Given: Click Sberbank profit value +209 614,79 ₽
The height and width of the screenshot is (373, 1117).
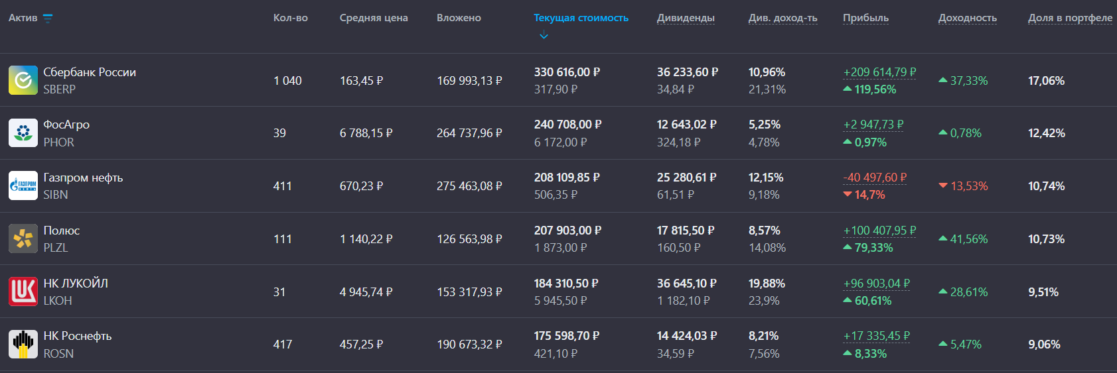Looking at the screenshot, I should 879,72.
